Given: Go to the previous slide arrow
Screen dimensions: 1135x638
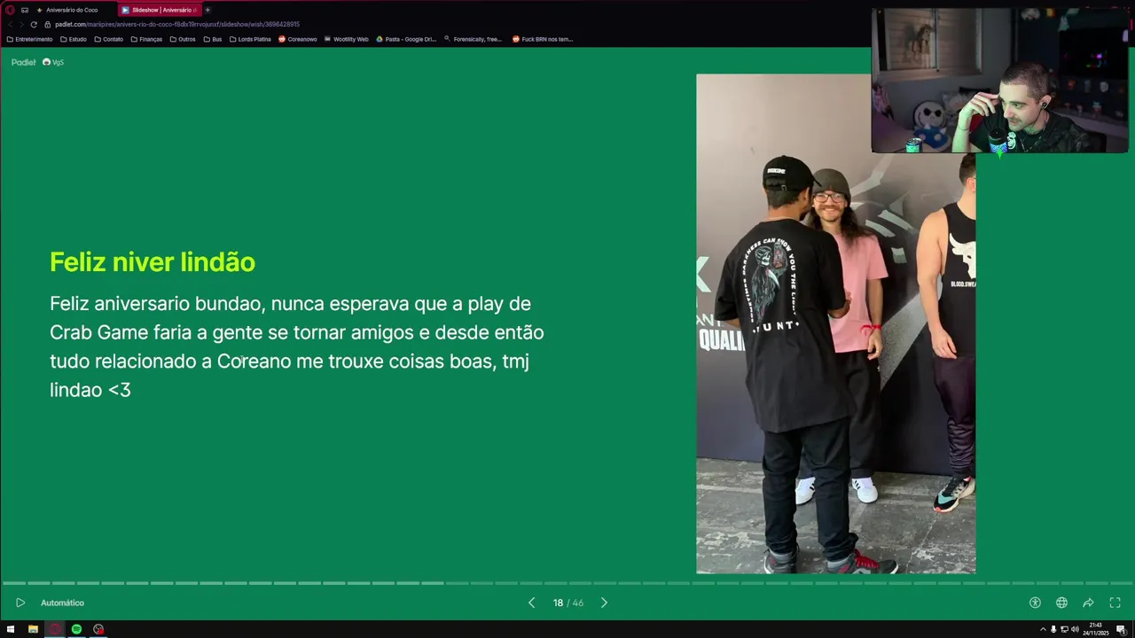Looking at the screenshot, I should (x=531, y=603).
